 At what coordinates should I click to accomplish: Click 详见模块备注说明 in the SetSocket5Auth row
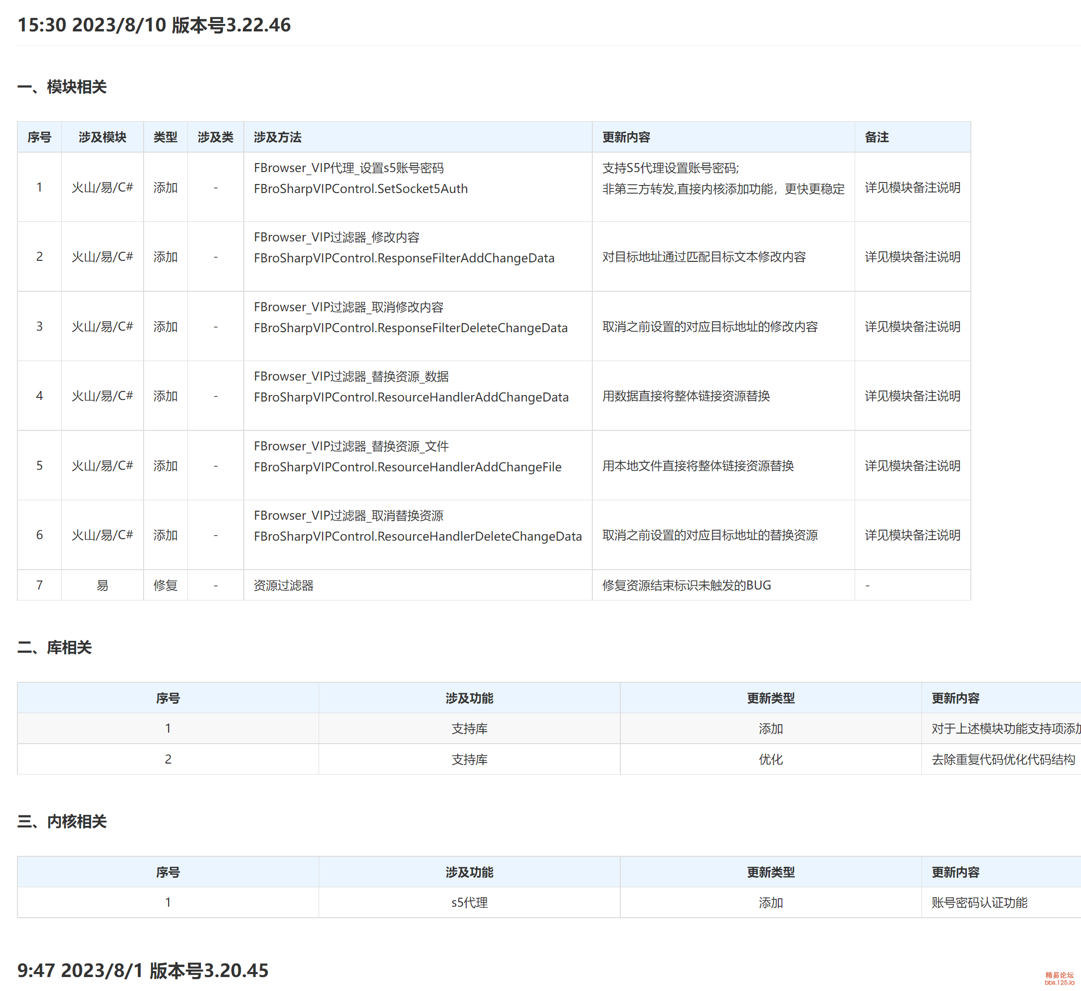912,187
